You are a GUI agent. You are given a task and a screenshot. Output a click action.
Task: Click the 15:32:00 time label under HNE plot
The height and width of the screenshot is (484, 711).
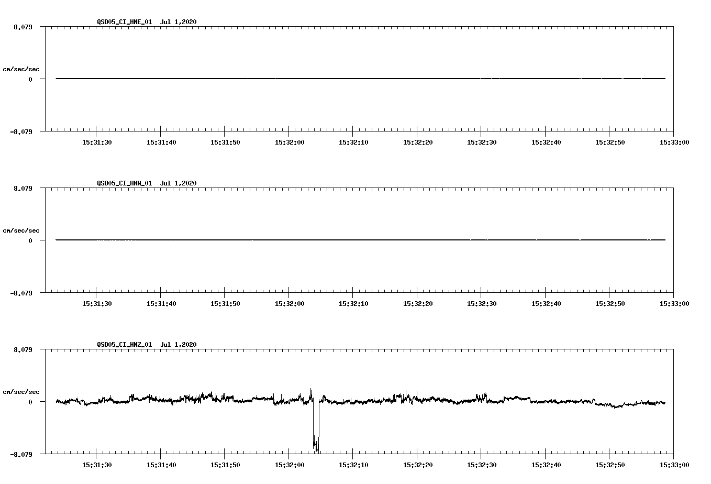[289, 142]
